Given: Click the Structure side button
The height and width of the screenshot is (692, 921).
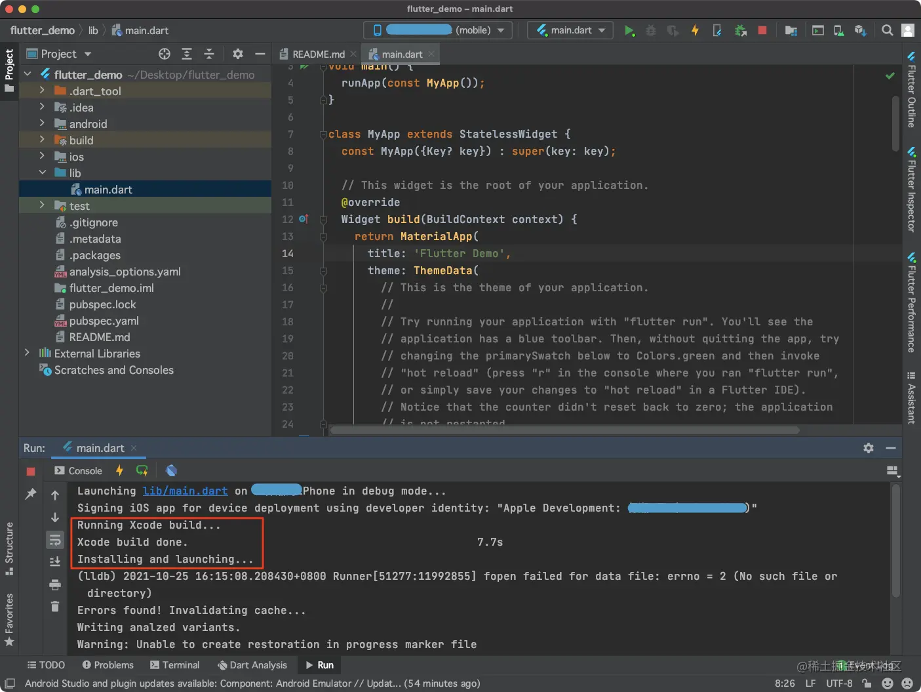Looking at the screenshot, I should [9, 549].
